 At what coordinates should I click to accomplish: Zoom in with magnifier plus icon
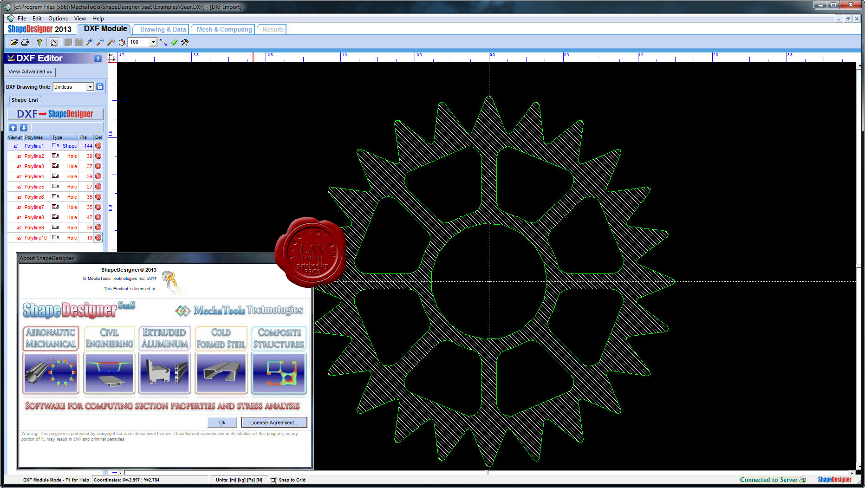(90, 42)
